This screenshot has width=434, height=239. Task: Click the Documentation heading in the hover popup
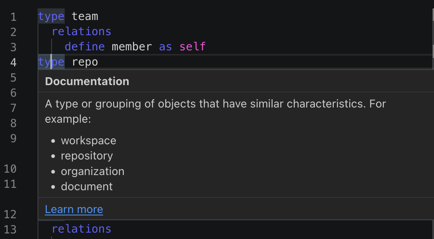point(87,81)
